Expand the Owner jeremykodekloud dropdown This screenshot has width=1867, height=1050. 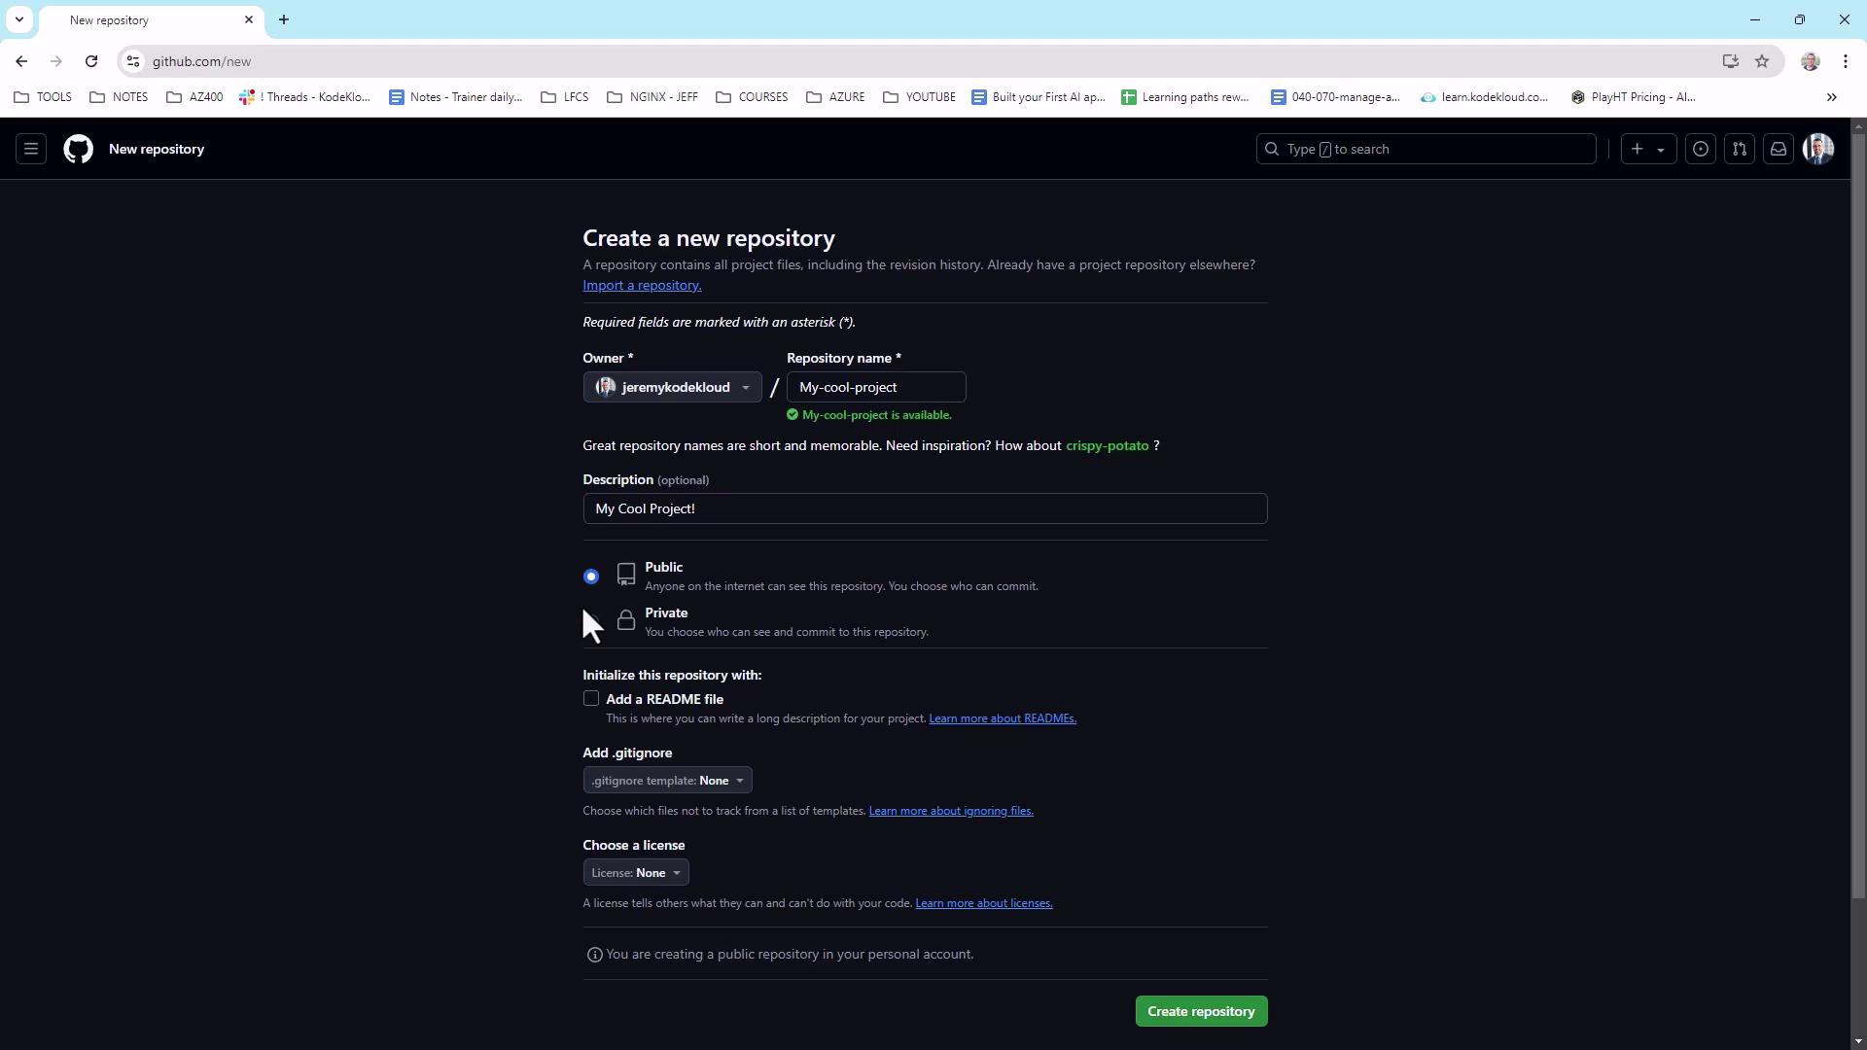pyautogui.click(x=672, y=387)
